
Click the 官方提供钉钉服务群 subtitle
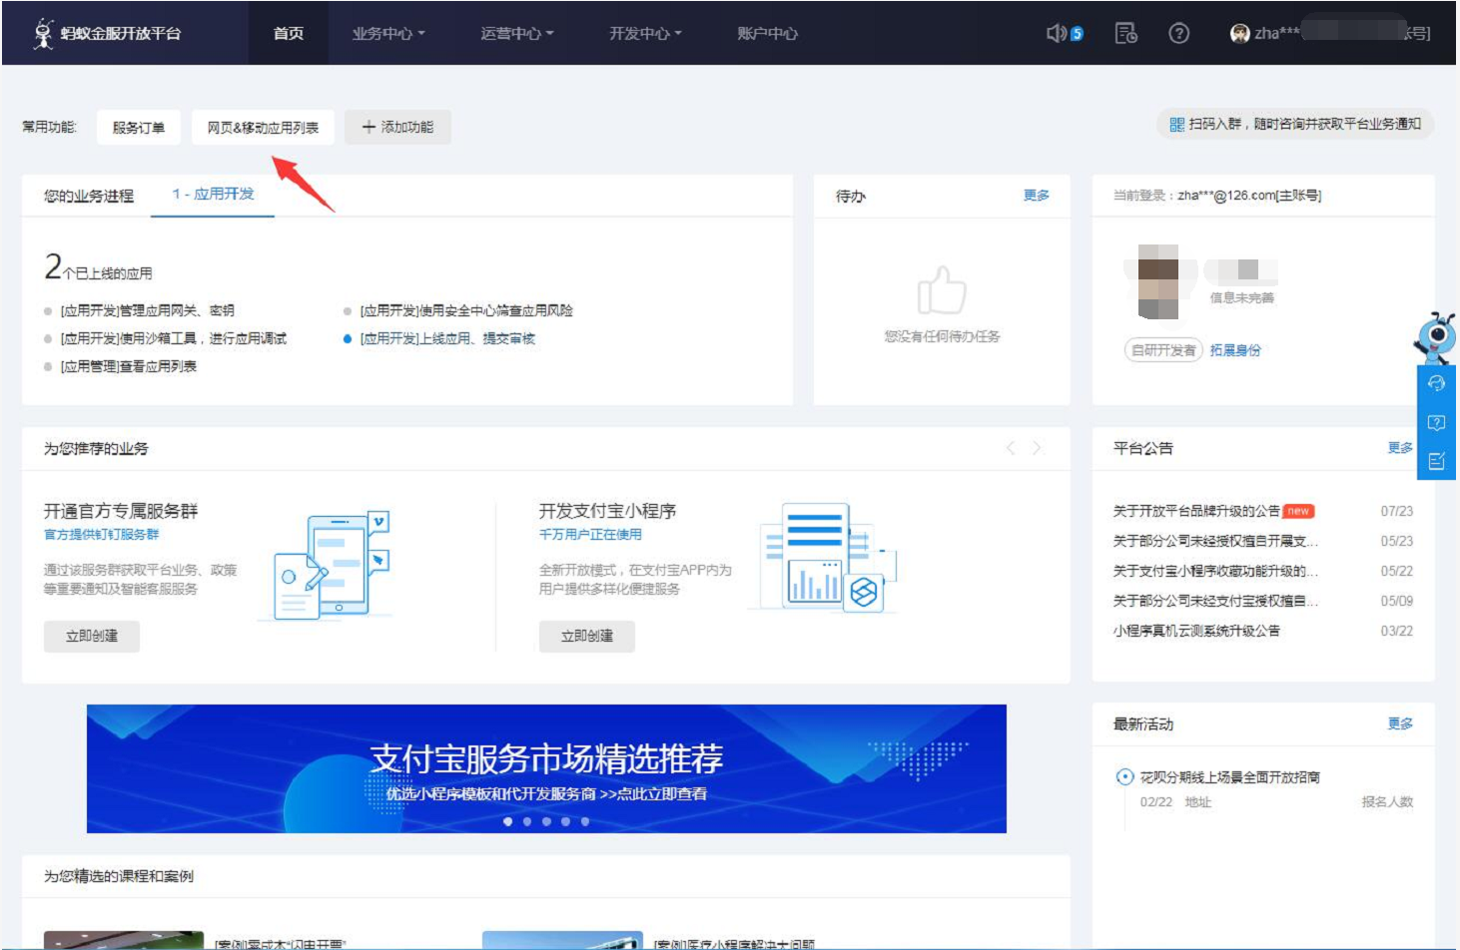click(102, 535)
